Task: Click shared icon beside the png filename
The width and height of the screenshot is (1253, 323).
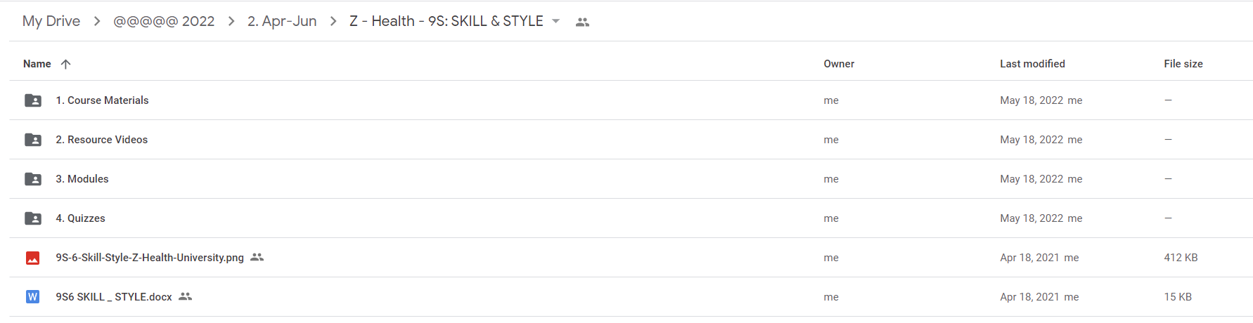Action: [257, 257]
